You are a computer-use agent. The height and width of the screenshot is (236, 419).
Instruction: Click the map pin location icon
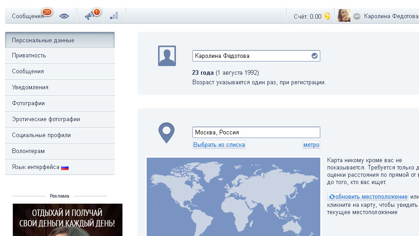tap(166, 133)
